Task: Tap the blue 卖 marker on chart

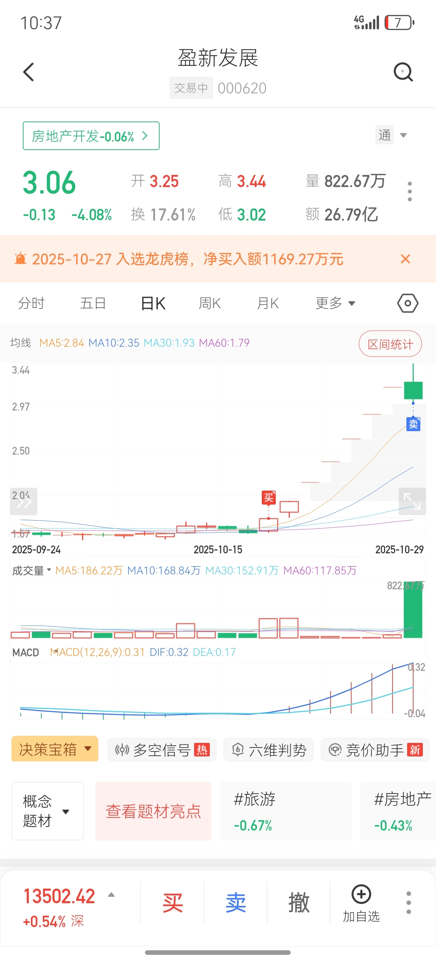Action: point(413,424)
